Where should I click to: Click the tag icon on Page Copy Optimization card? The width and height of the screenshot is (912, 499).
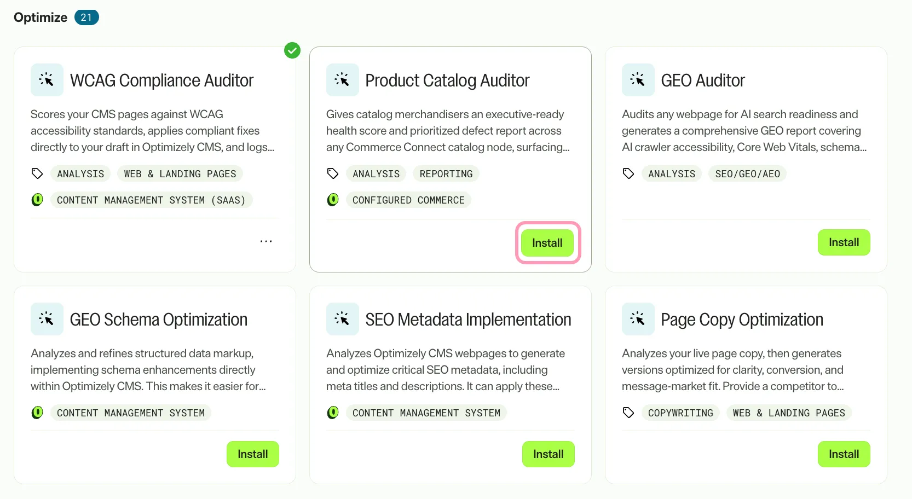(628, 413)
